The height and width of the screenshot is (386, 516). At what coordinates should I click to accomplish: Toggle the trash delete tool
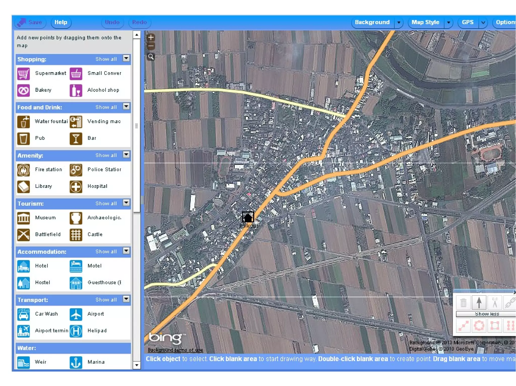463,302
